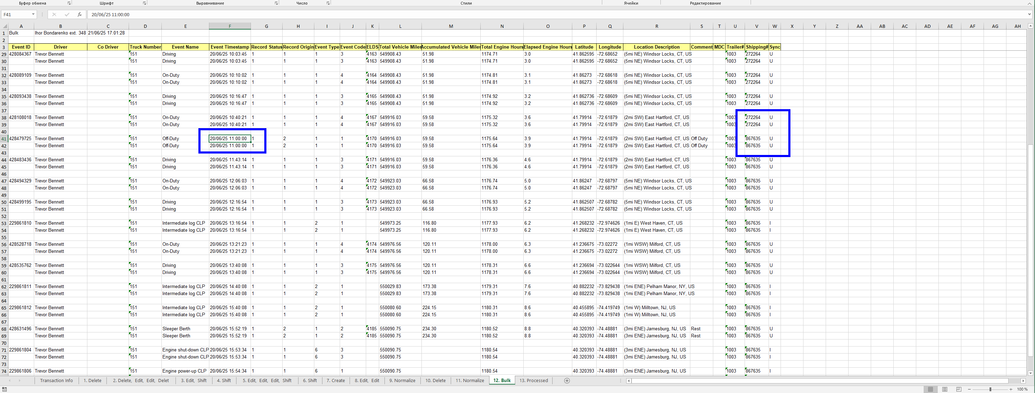Image resolution: width=1035 pixels, height=393 pixels.
Task: Click the macro recording icon in status bar
Action: (5, 389)
